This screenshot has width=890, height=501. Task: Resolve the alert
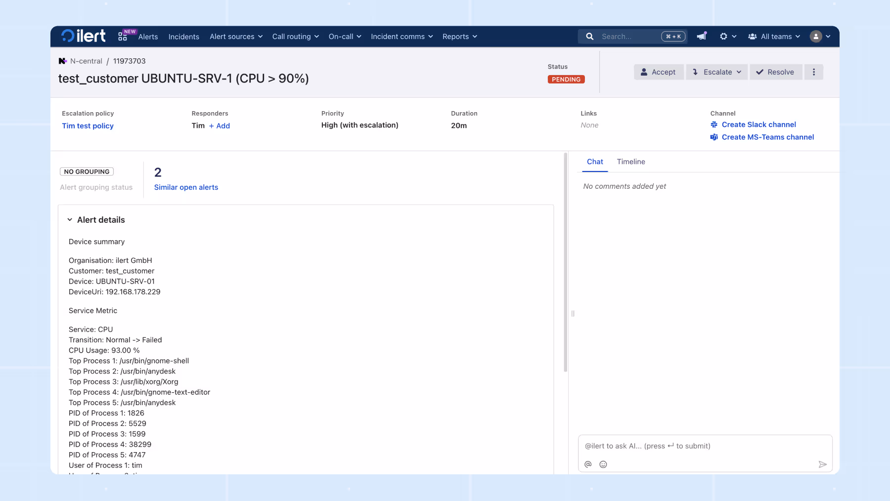coord(775,72)
